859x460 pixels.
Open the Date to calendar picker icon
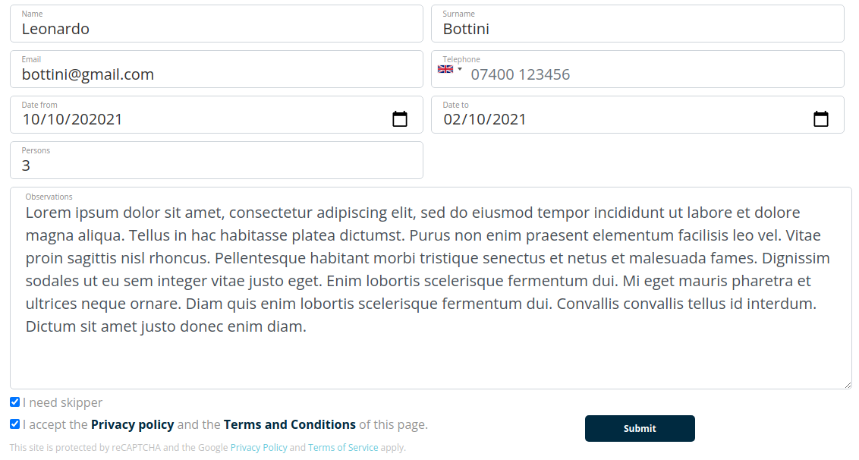(x=820, y=119)
